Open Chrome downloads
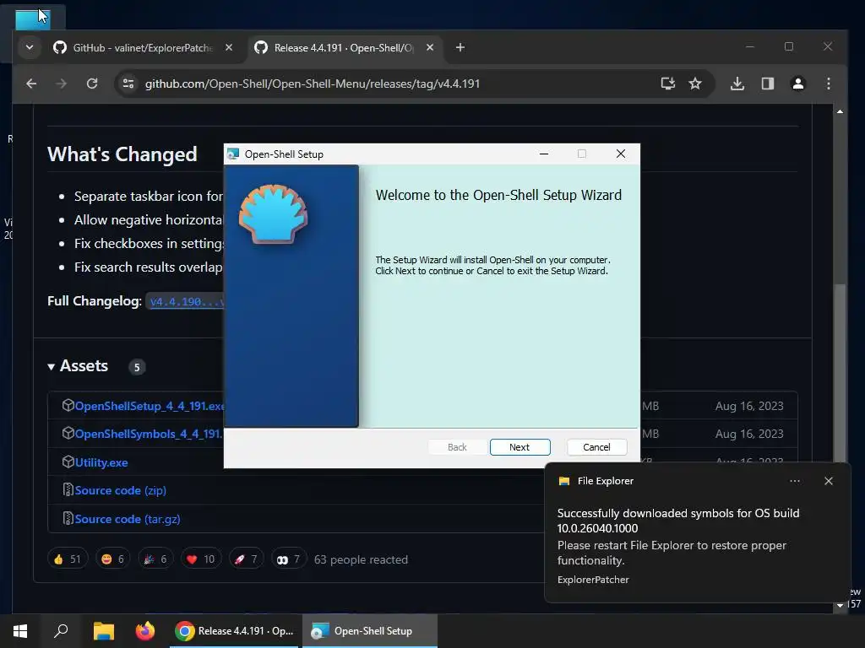 (x=737, y=84)
